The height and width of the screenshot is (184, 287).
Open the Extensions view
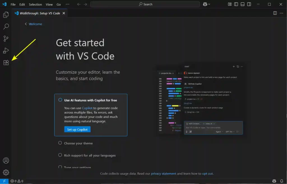pyautogui.click(x=6, y=63)
